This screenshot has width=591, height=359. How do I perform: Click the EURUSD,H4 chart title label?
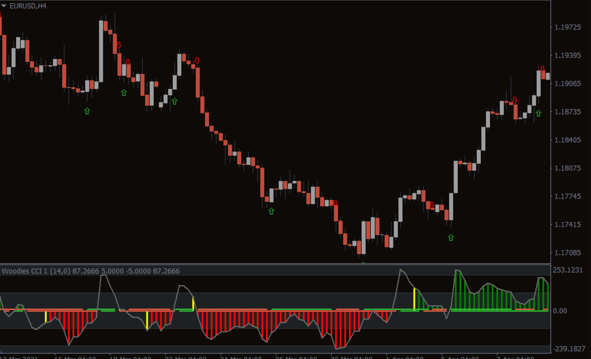pyautogui.click(x=28, y=6)
